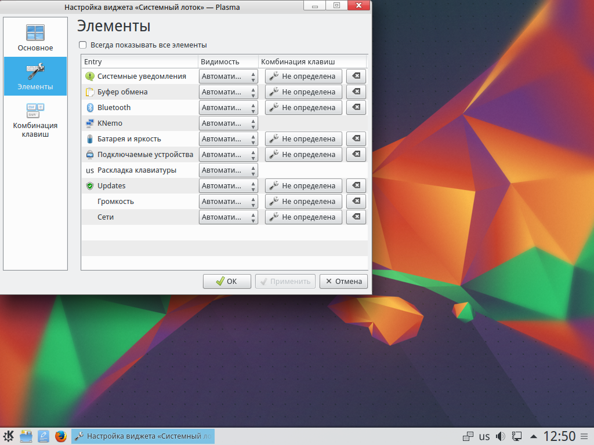Click the Видимость column header
The height and width of the screenshot is (445, 594).
[x=229, y=61]
